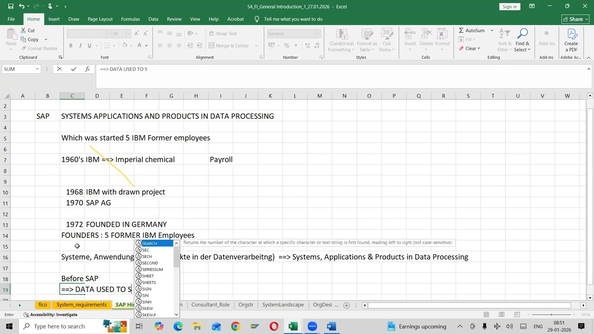Switch to Normal view in status bar
The image size is (594, 334).
(486, 315)
